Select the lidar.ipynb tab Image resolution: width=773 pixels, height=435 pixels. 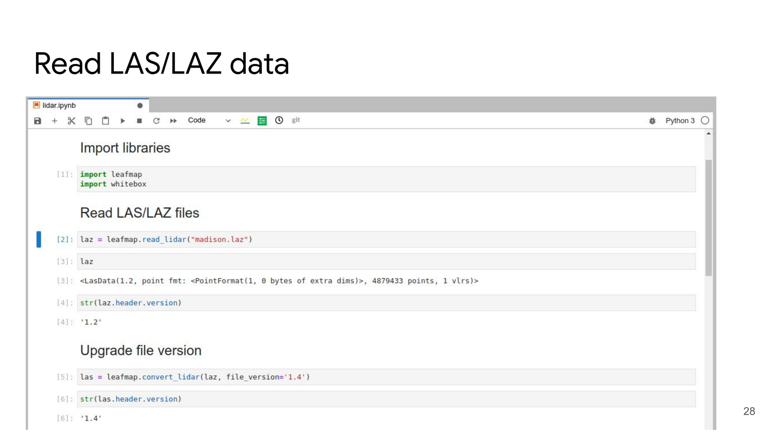click(x=59, y=105)
